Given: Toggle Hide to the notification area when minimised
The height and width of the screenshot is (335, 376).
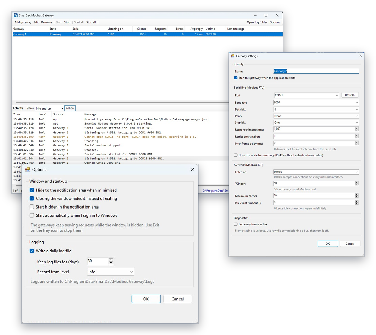Looking at the screenshot, I should [32, 190].
